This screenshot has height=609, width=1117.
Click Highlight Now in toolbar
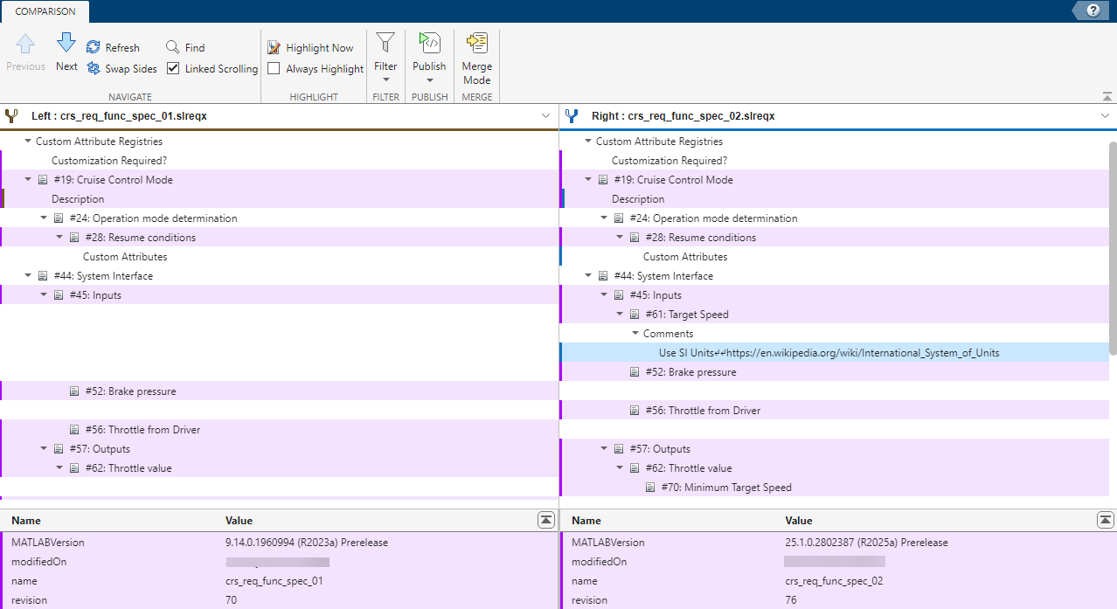tap(310, 48)
